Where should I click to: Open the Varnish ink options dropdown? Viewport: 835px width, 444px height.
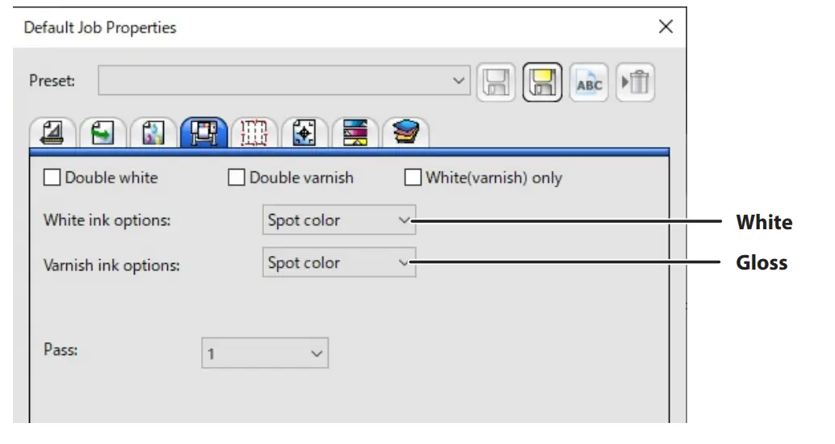tap(339, 263)
